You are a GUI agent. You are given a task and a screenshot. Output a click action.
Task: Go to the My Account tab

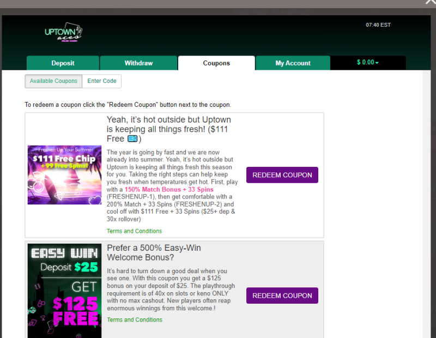coord(293,63)
